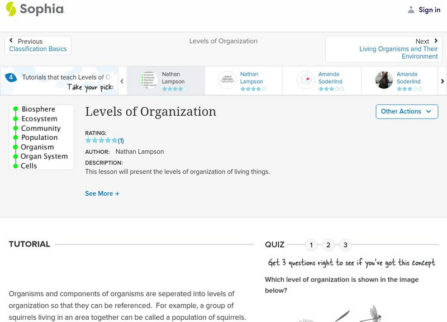Click the rating count (1) link

tap(121, 141)
